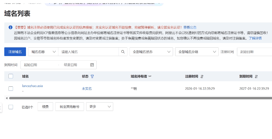
Task: Toggle the eye icon beside 域名持有者
Action: tap(150, 77)
